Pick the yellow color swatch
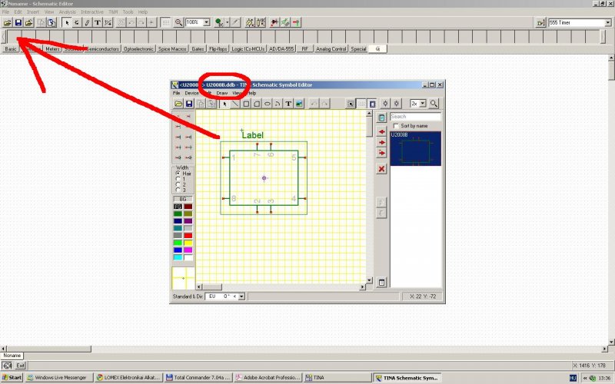Screen dimensions: 615x384 pos(188,243)
